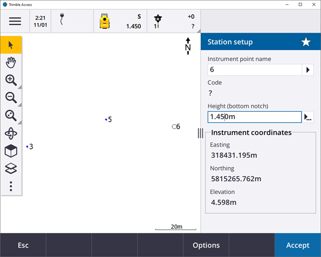Select point 5 on the map
Image resolution: width=321 pixels, height=257 pixels.
point(106,120)
